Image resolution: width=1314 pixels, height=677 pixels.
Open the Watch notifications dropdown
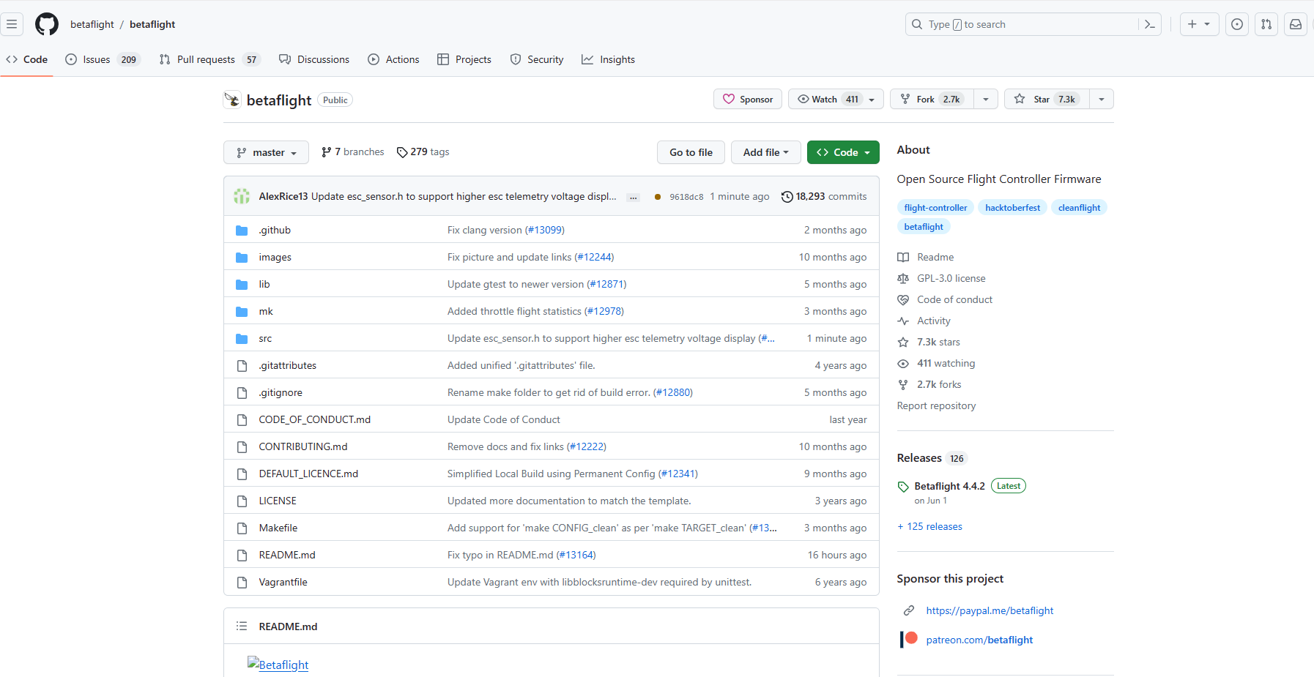point(836,99)
